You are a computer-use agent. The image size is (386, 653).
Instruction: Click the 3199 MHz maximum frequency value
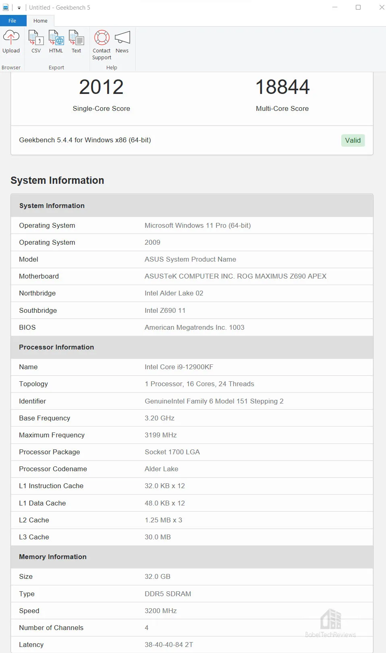[x=161, y=435]
